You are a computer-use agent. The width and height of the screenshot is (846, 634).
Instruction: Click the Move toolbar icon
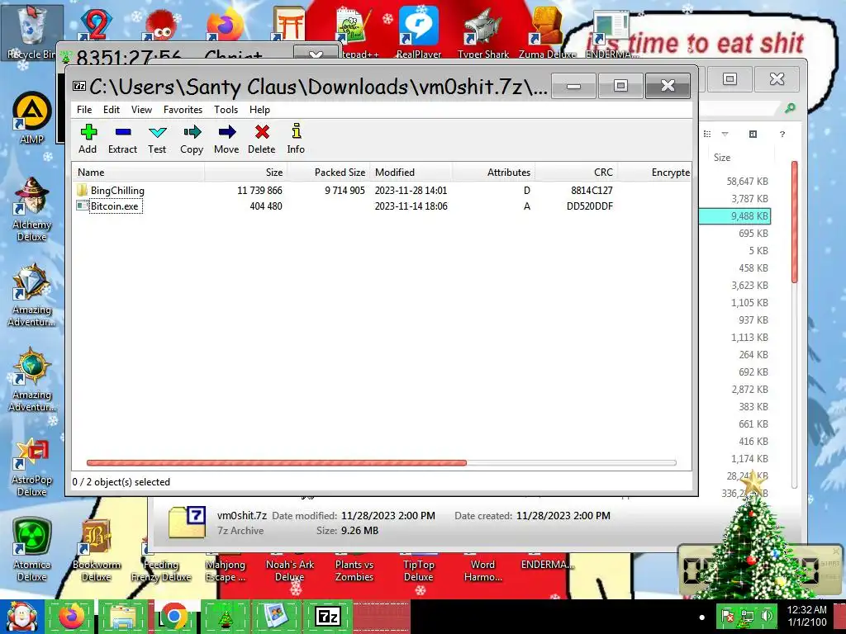(226, 139)
